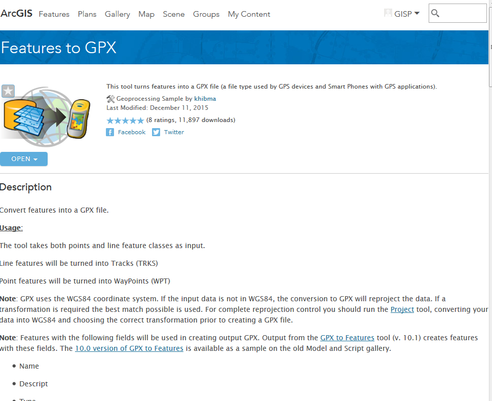Click the Facebook icon
The image size is (492, 401).
click(110, 132)
